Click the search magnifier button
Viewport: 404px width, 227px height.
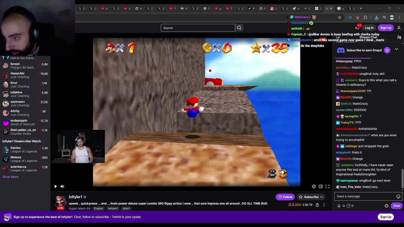coord(239,28)
